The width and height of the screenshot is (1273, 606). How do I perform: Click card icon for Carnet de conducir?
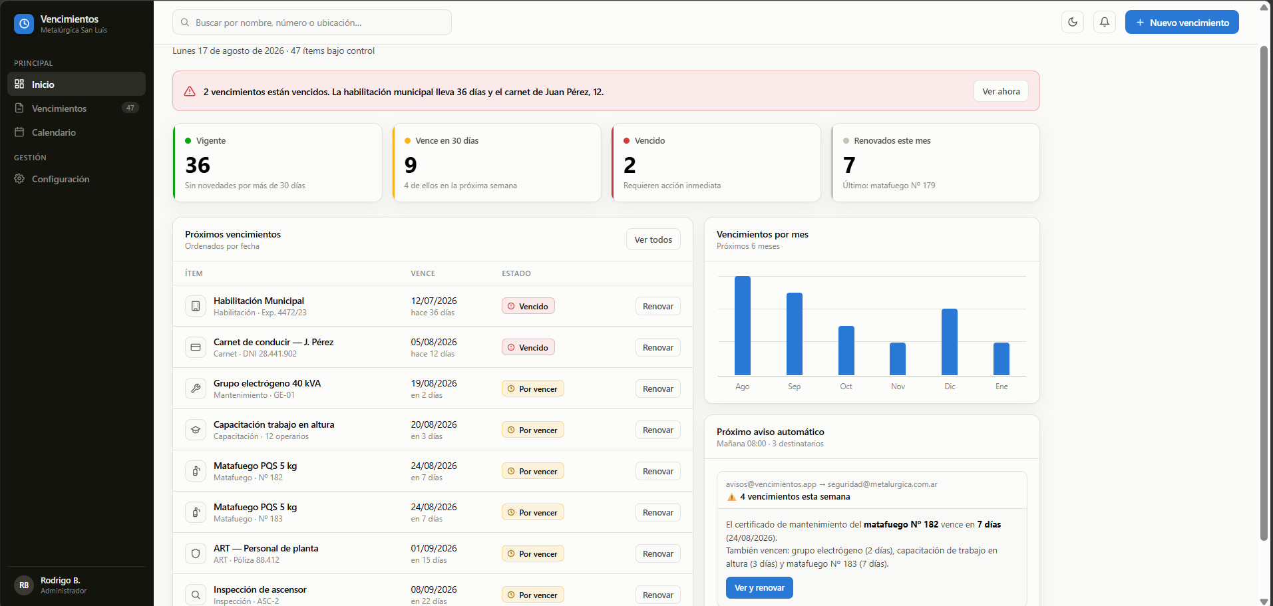pos(196,347)
